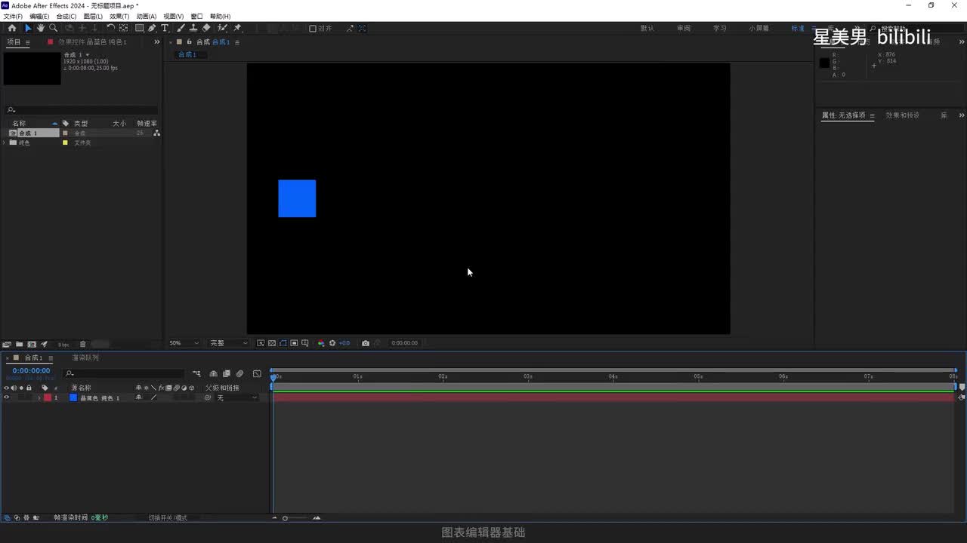This screenshot has width=967, height=543.
Task: Click the blue 0:00:00:00 timecode in timeline
Action: pos(31,371)
